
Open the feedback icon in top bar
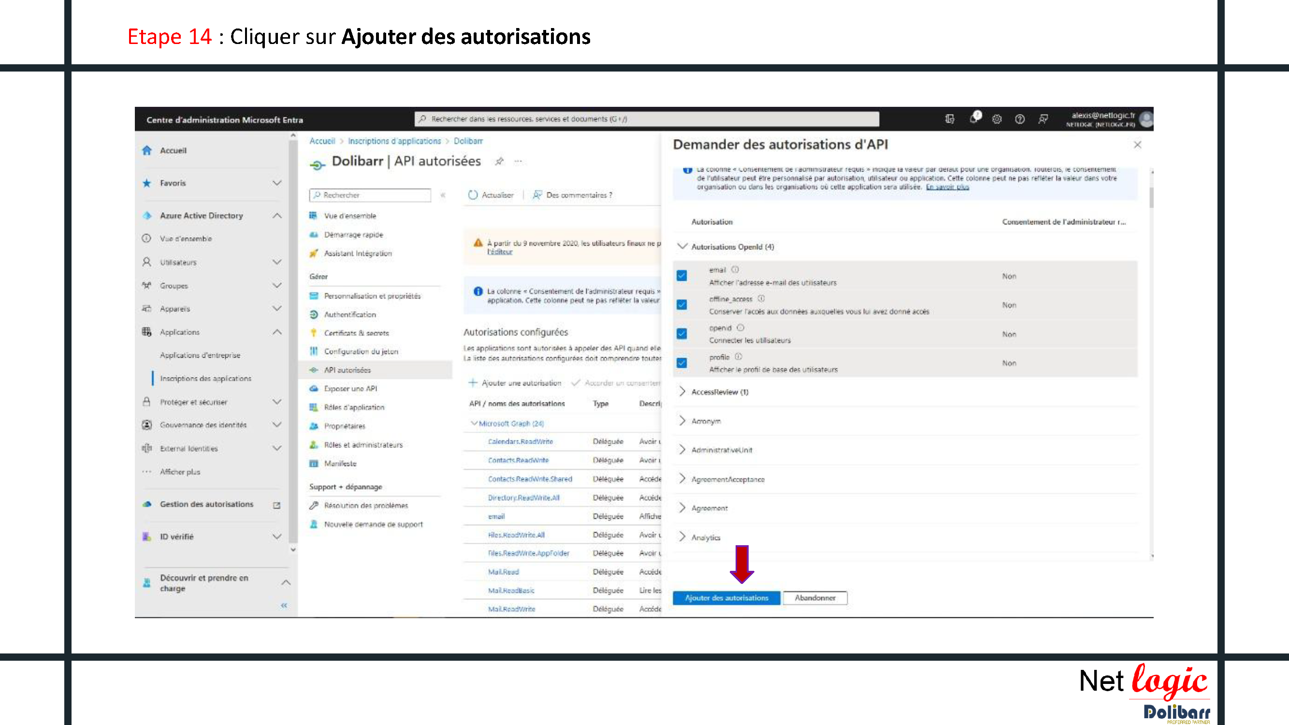point(1043,119)
